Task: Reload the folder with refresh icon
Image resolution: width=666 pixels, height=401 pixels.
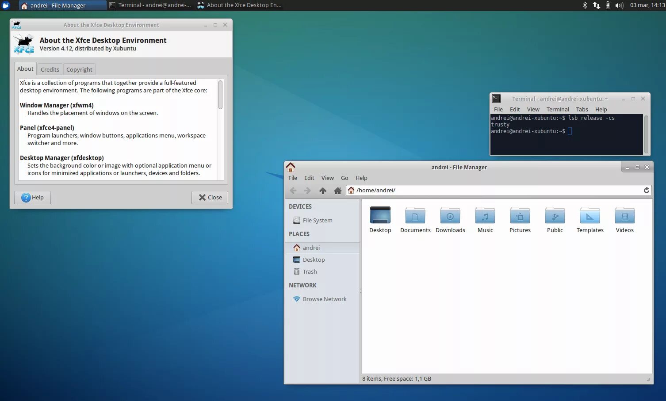Action: (x=646, y=190)
